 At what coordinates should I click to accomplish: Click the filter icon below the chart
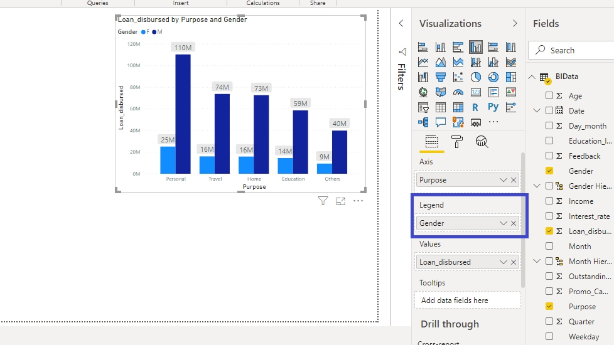(323, 201)
